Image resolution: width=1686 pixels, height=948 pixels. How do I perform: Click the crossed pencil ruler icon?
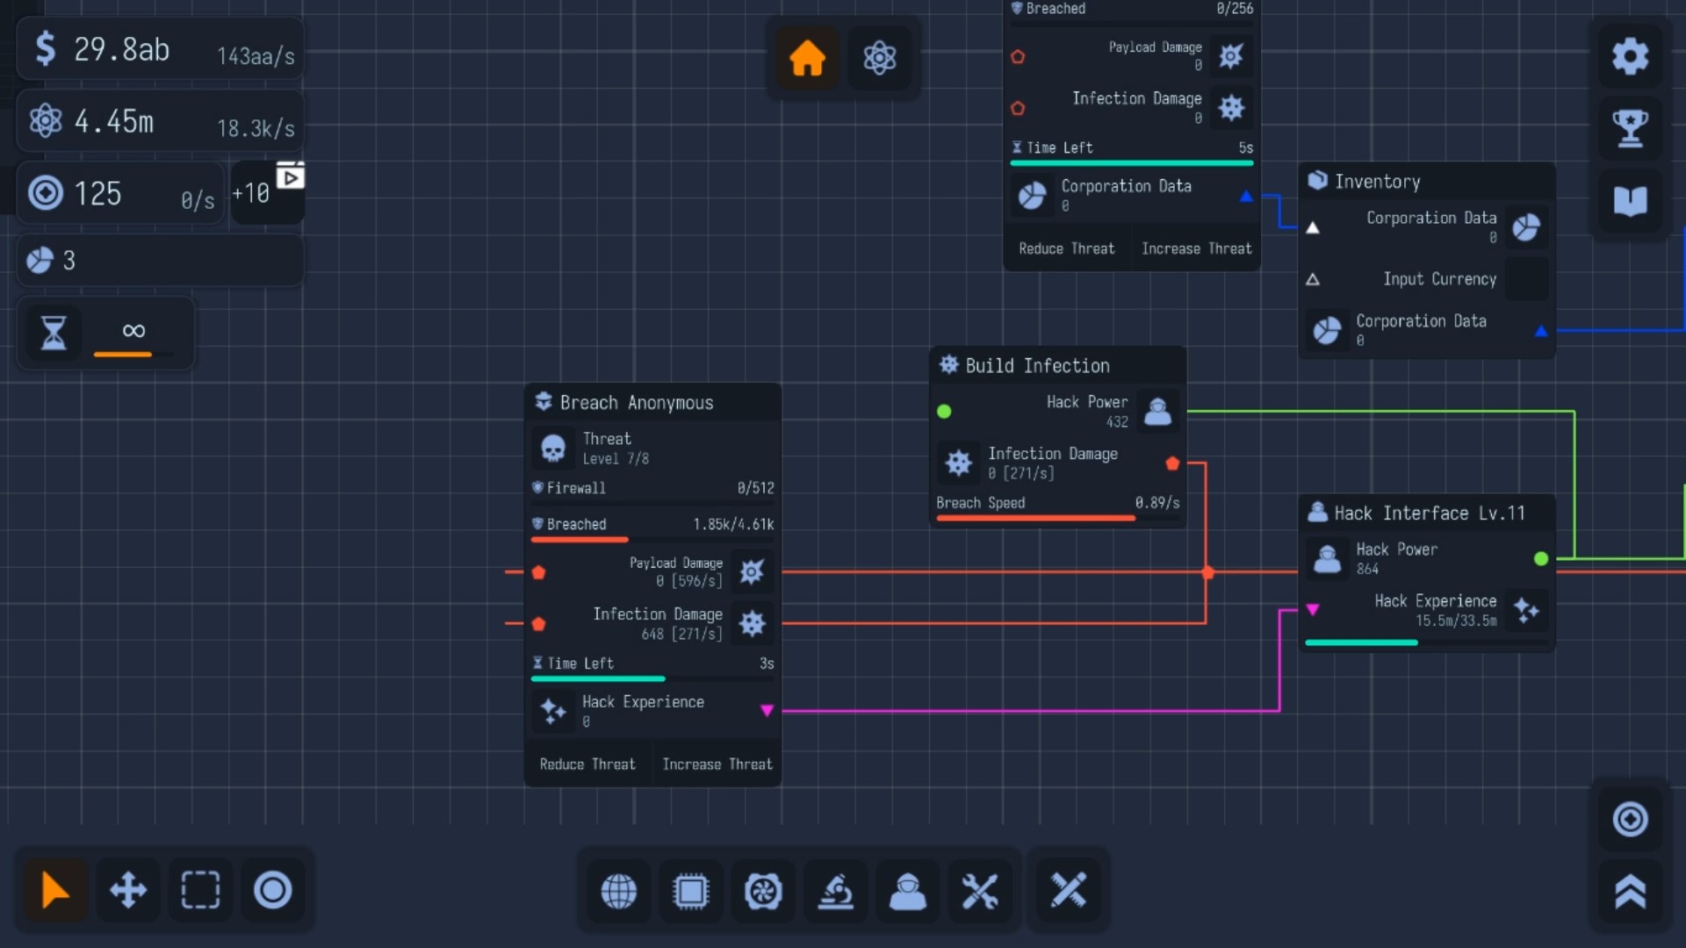(1069, 890)
